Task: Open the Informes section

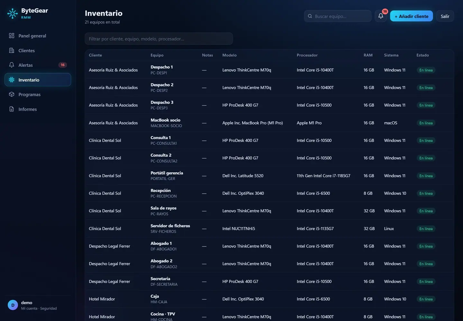Action: (38, 109)
